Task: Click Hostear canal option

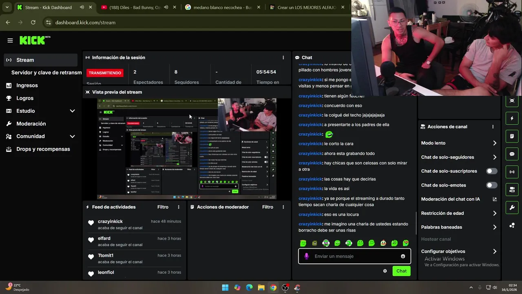Action: click(436, 239)
